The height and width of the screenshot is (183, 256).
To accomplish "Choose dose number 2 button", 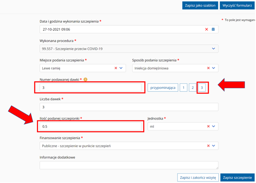I will (192, 88).
